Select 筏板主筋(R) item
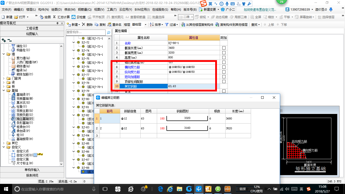 25,111
